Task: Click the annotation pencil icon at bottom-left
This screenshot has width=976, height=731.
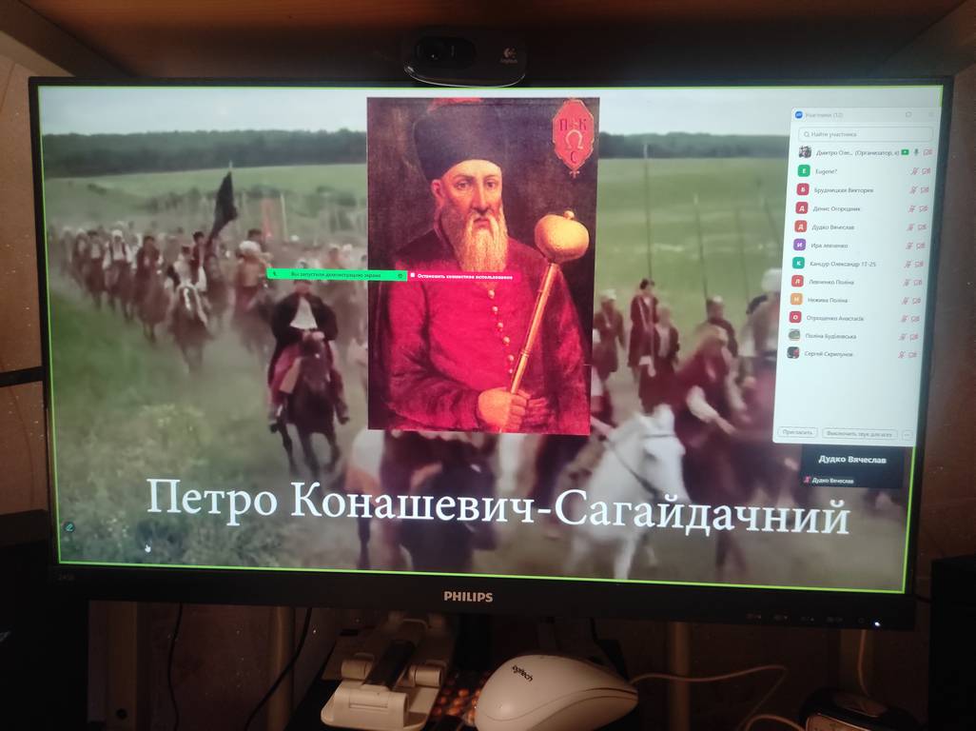Action: pos(69,526)
